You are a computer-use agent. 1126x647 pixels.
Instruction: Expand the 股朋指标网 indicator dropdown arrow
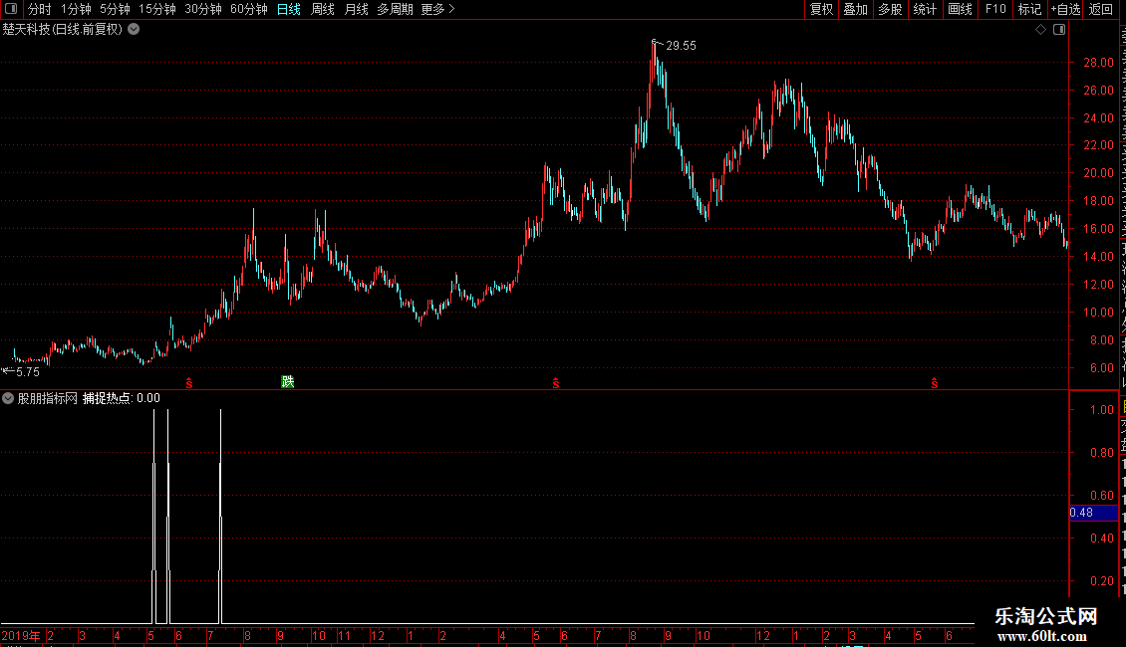tap(8, 398)
